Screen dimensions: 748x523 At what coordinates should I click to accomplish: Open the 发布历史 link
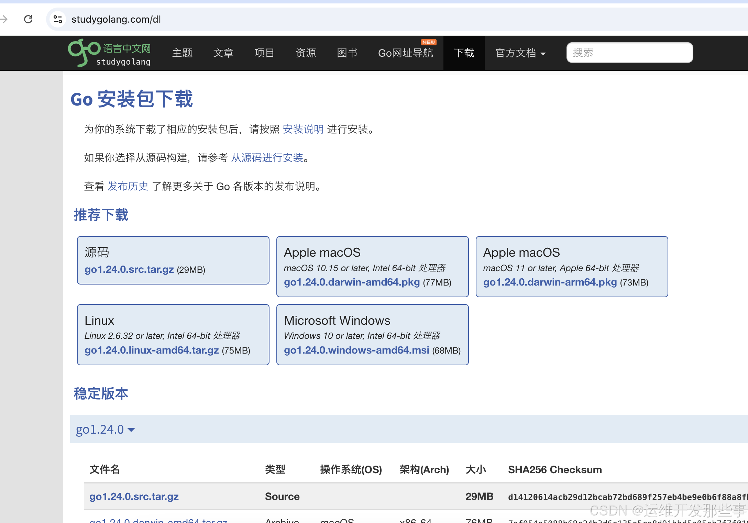tap(128, 186)
